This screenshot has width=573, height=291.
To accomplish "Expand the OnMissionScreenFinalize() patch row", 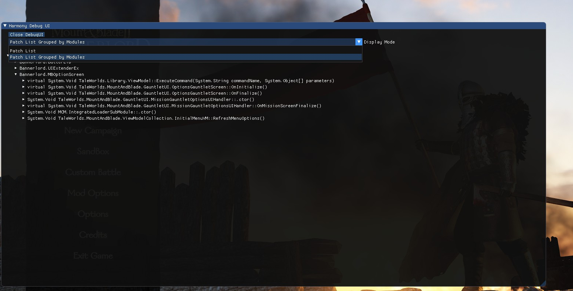I will (24, 106).
